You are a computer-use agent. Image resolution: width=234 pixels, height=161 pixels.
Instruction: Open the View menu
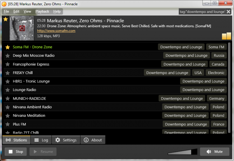27,12
